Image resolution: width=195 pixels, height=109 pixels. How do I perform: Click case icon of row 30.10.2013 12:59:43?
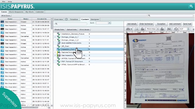(x=2, y=44)
